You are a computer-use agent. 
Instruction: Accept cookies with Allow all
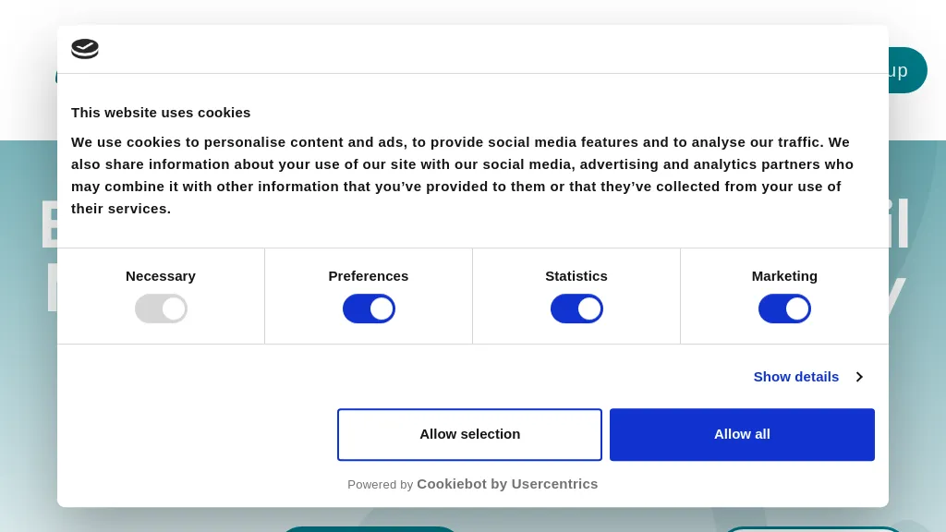pos(742,434)
